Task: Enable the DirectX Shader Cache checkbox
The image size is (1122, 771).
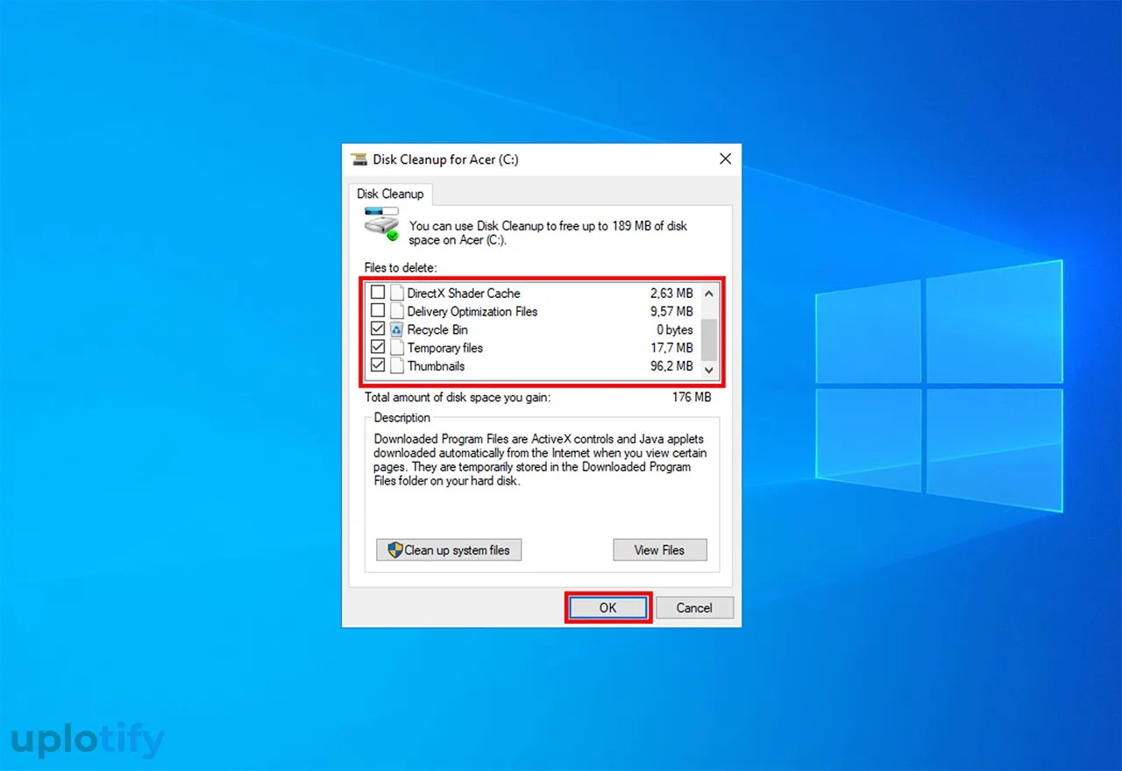Action: (x=378, y=293)
